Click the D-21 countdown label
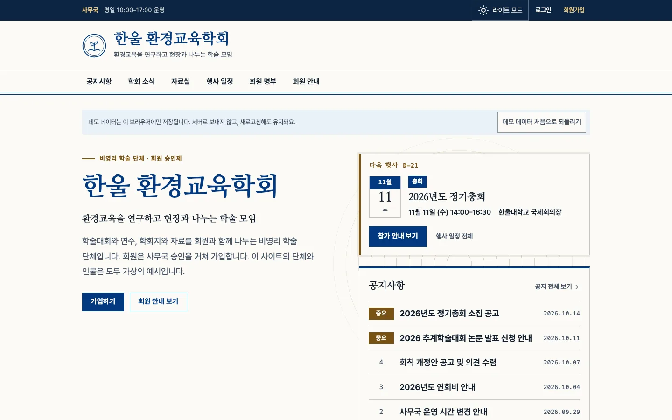672x420 pixels. (x=411, y=166)
